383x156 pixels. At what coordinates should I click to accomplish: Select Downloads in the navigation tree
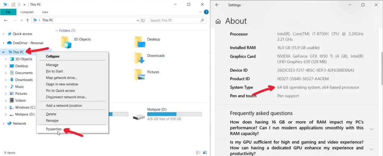tap(24, 80)
